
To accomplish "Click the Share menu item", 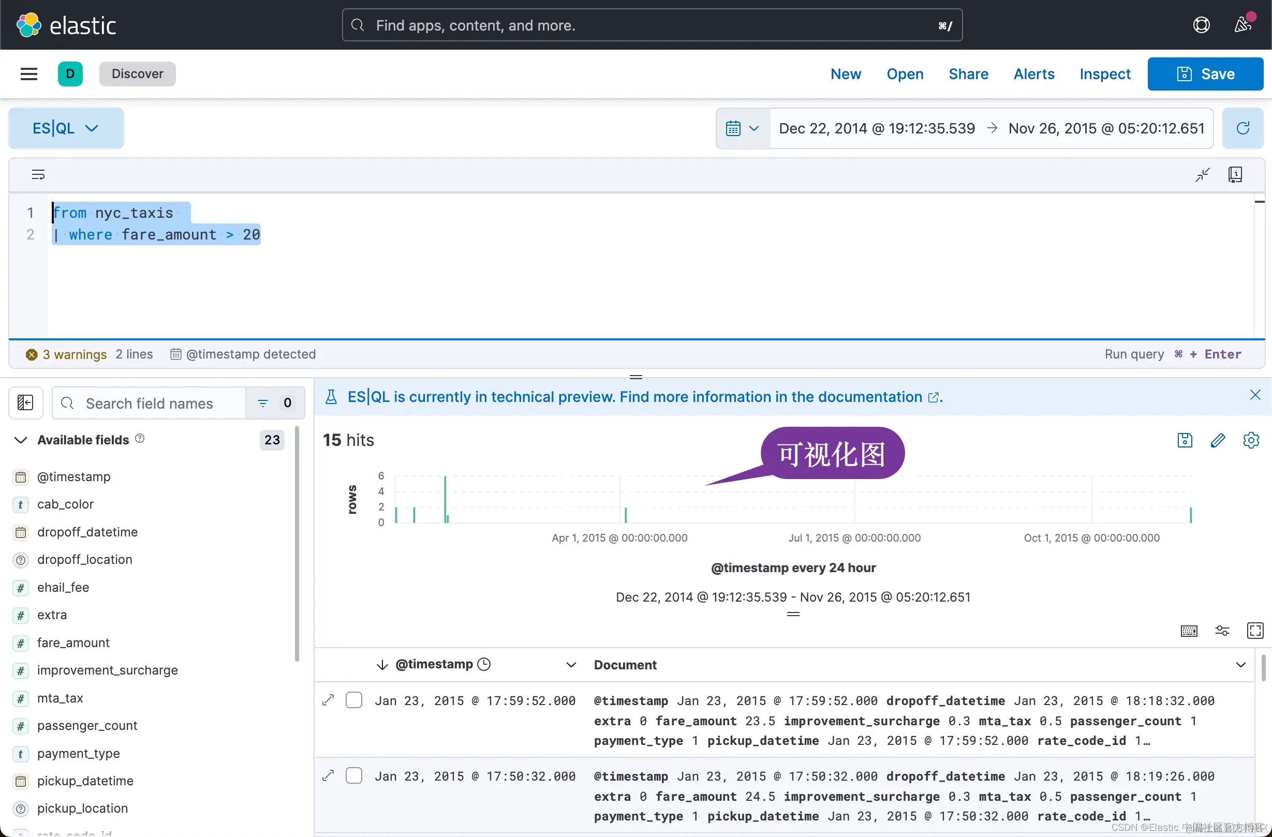I will pos(968,73).
